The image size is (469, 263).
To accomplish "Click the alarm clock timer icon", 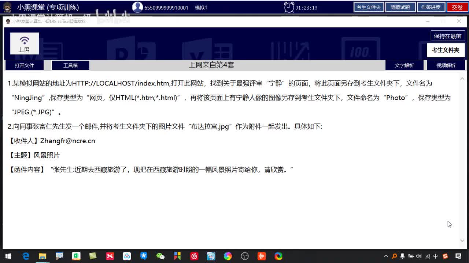I will 289,7.
